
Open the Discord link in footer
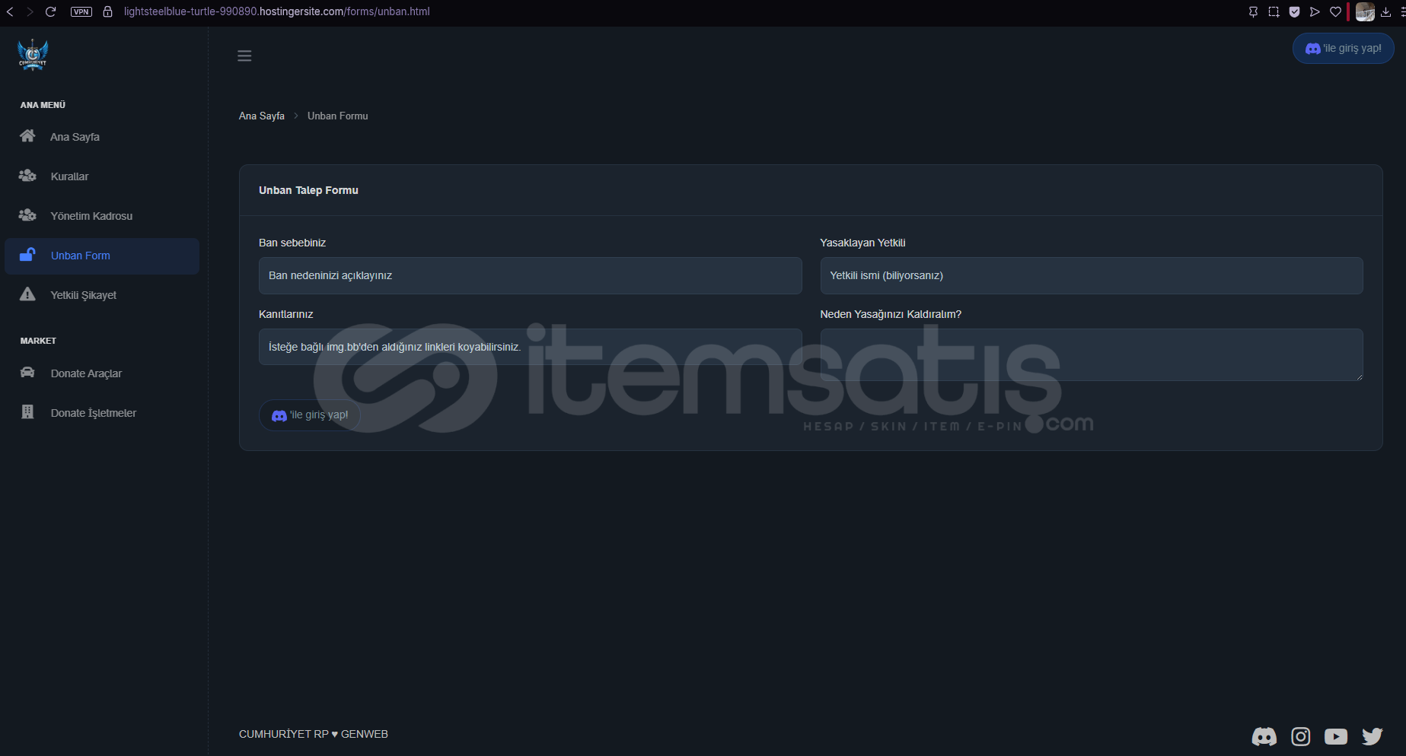click(1264, 736)
